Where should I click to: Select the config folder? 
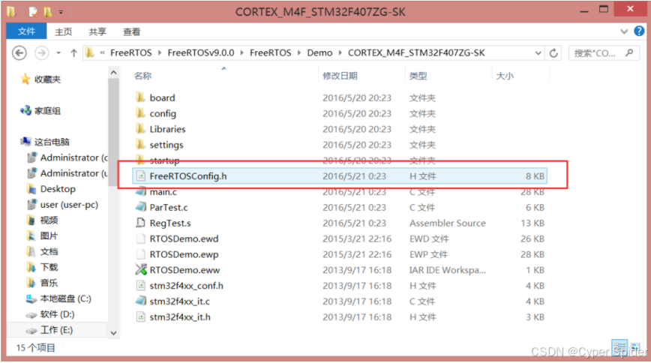(163, 113)
